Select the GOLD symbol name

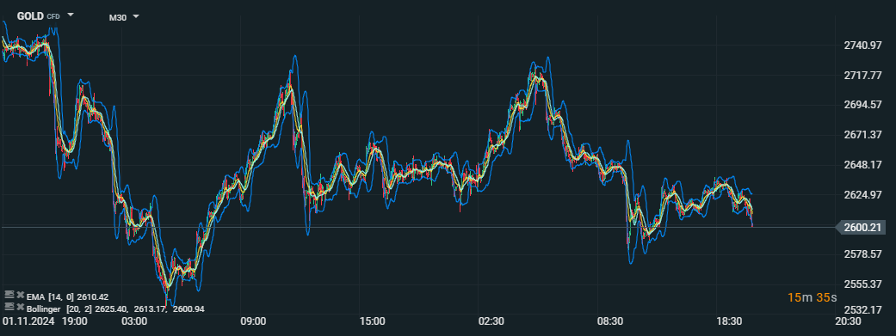(x=30, y=16)
